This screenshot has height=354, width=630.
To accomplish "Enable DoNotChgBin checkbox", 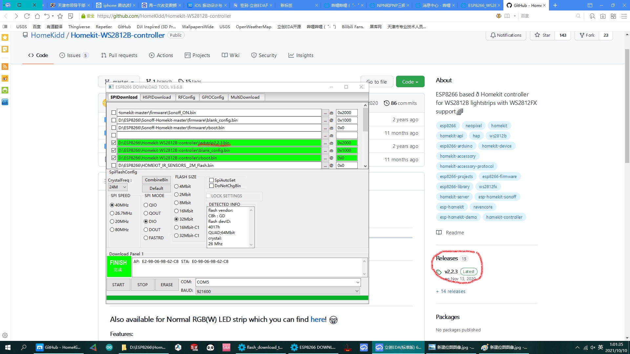I will (212, 186).
